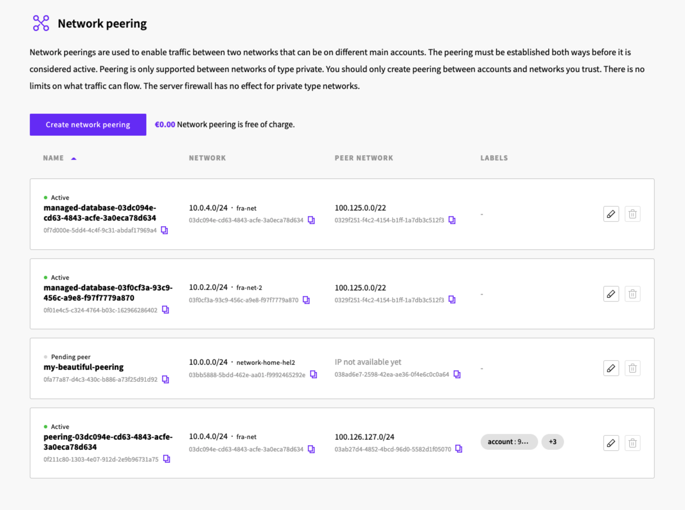Image resolution: width=685 pixels, height=510 pixels.
Task: Edit my-beautiful-peering with pencil icon
Action: (611, 368)
